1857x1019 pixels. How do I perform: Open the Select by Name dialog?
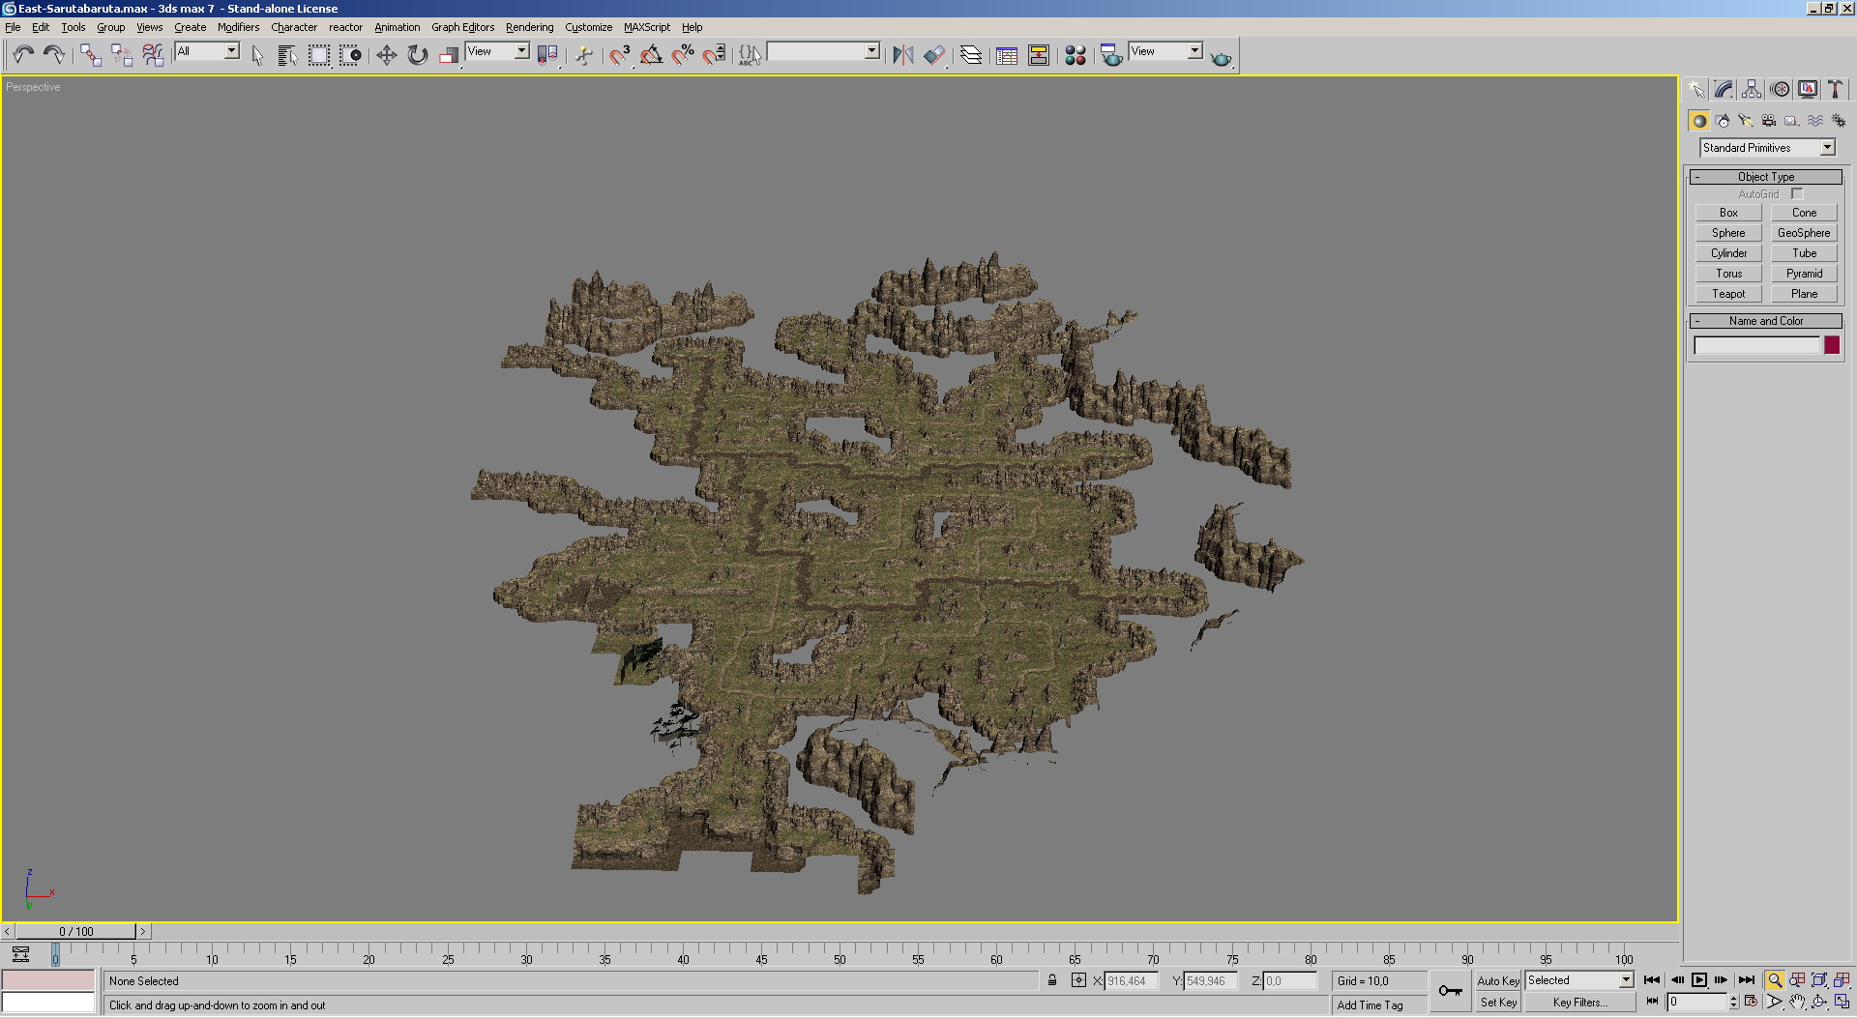click(287, 55)
